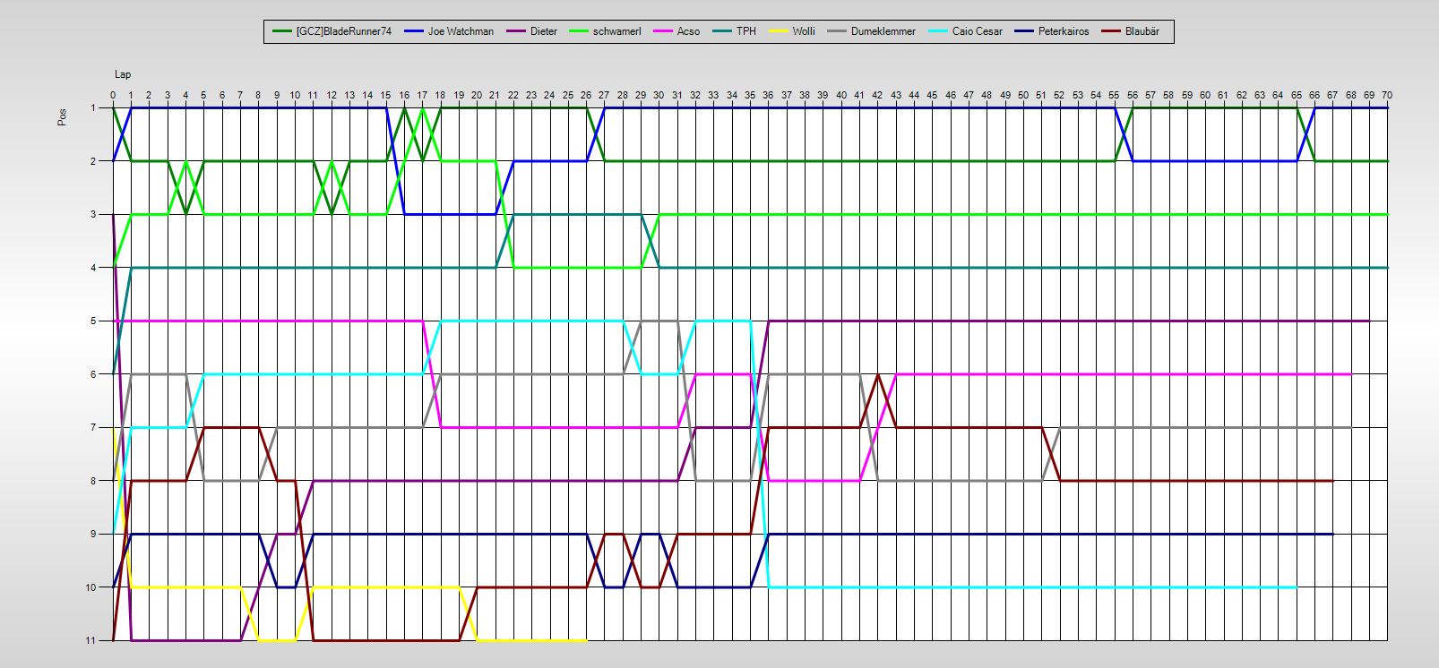Click lap number 27 on top axis

[604, 95]
